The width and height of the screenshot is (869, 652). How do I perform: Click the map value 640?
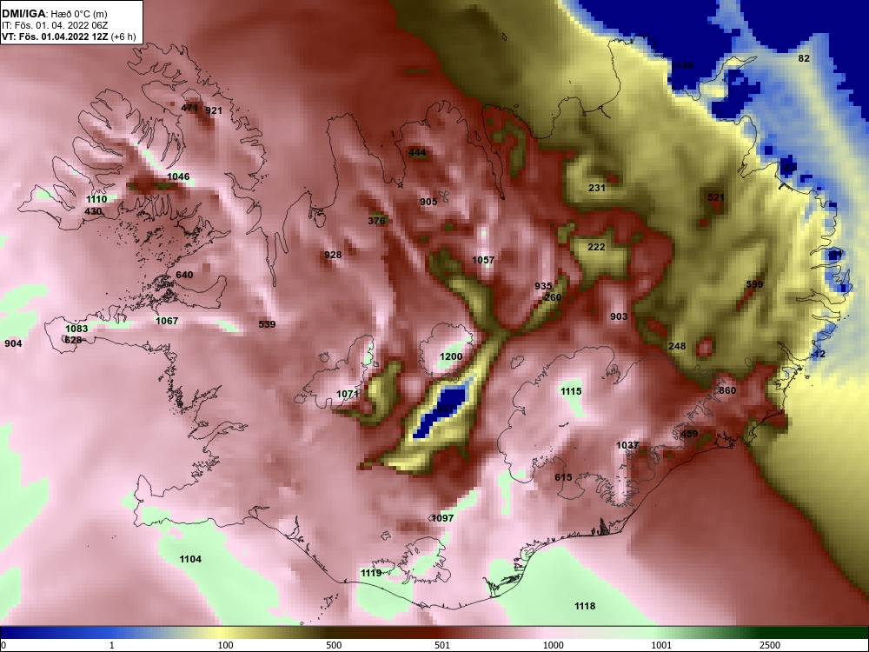[x=184, y=275]
